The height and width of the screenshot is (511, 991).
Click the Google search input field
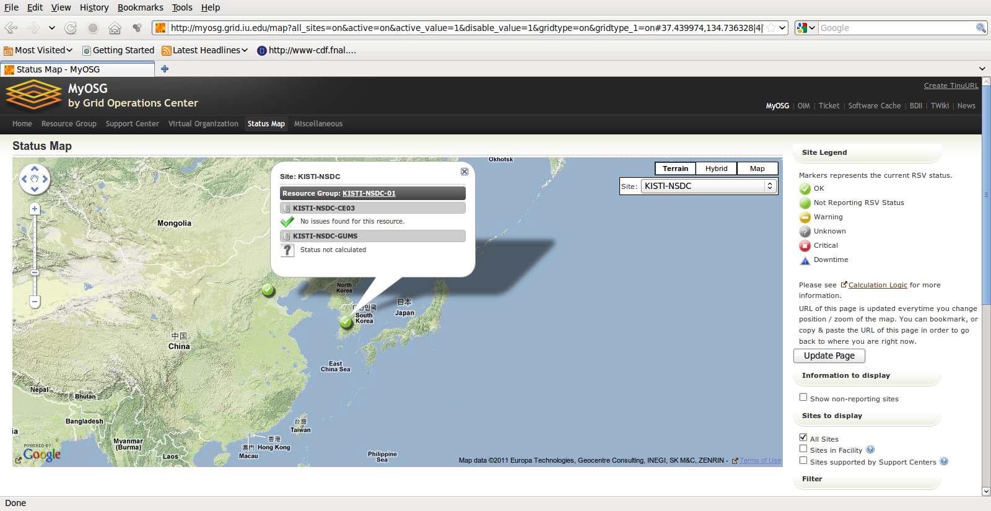[x=896, y=28]
